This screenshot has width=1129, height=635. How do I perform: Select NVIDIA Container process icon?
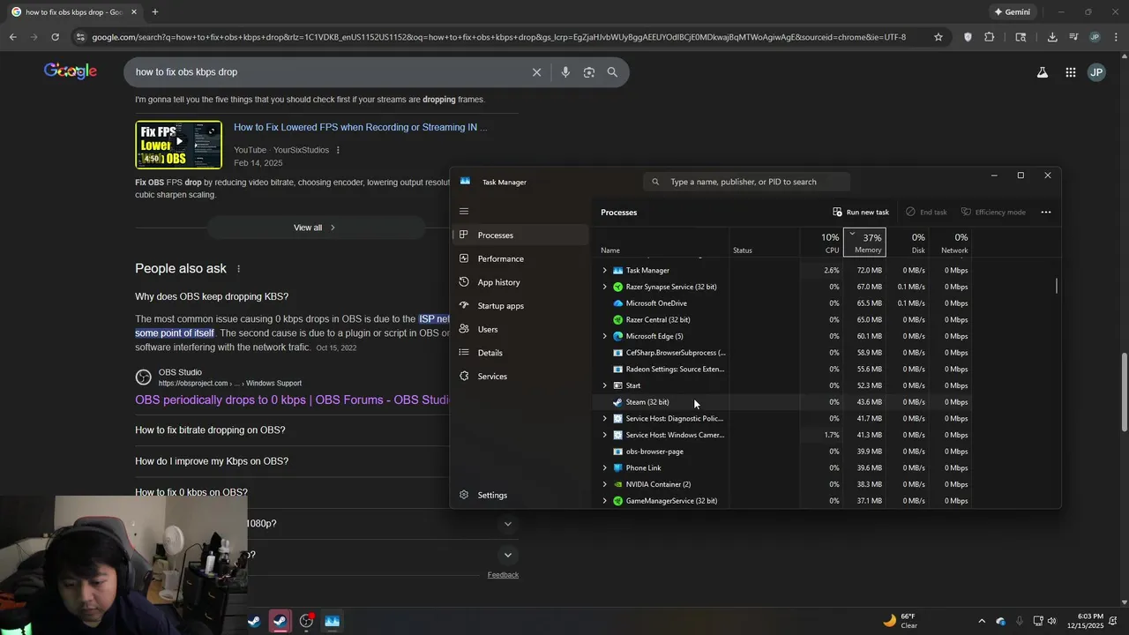click(x=617, y=484)
